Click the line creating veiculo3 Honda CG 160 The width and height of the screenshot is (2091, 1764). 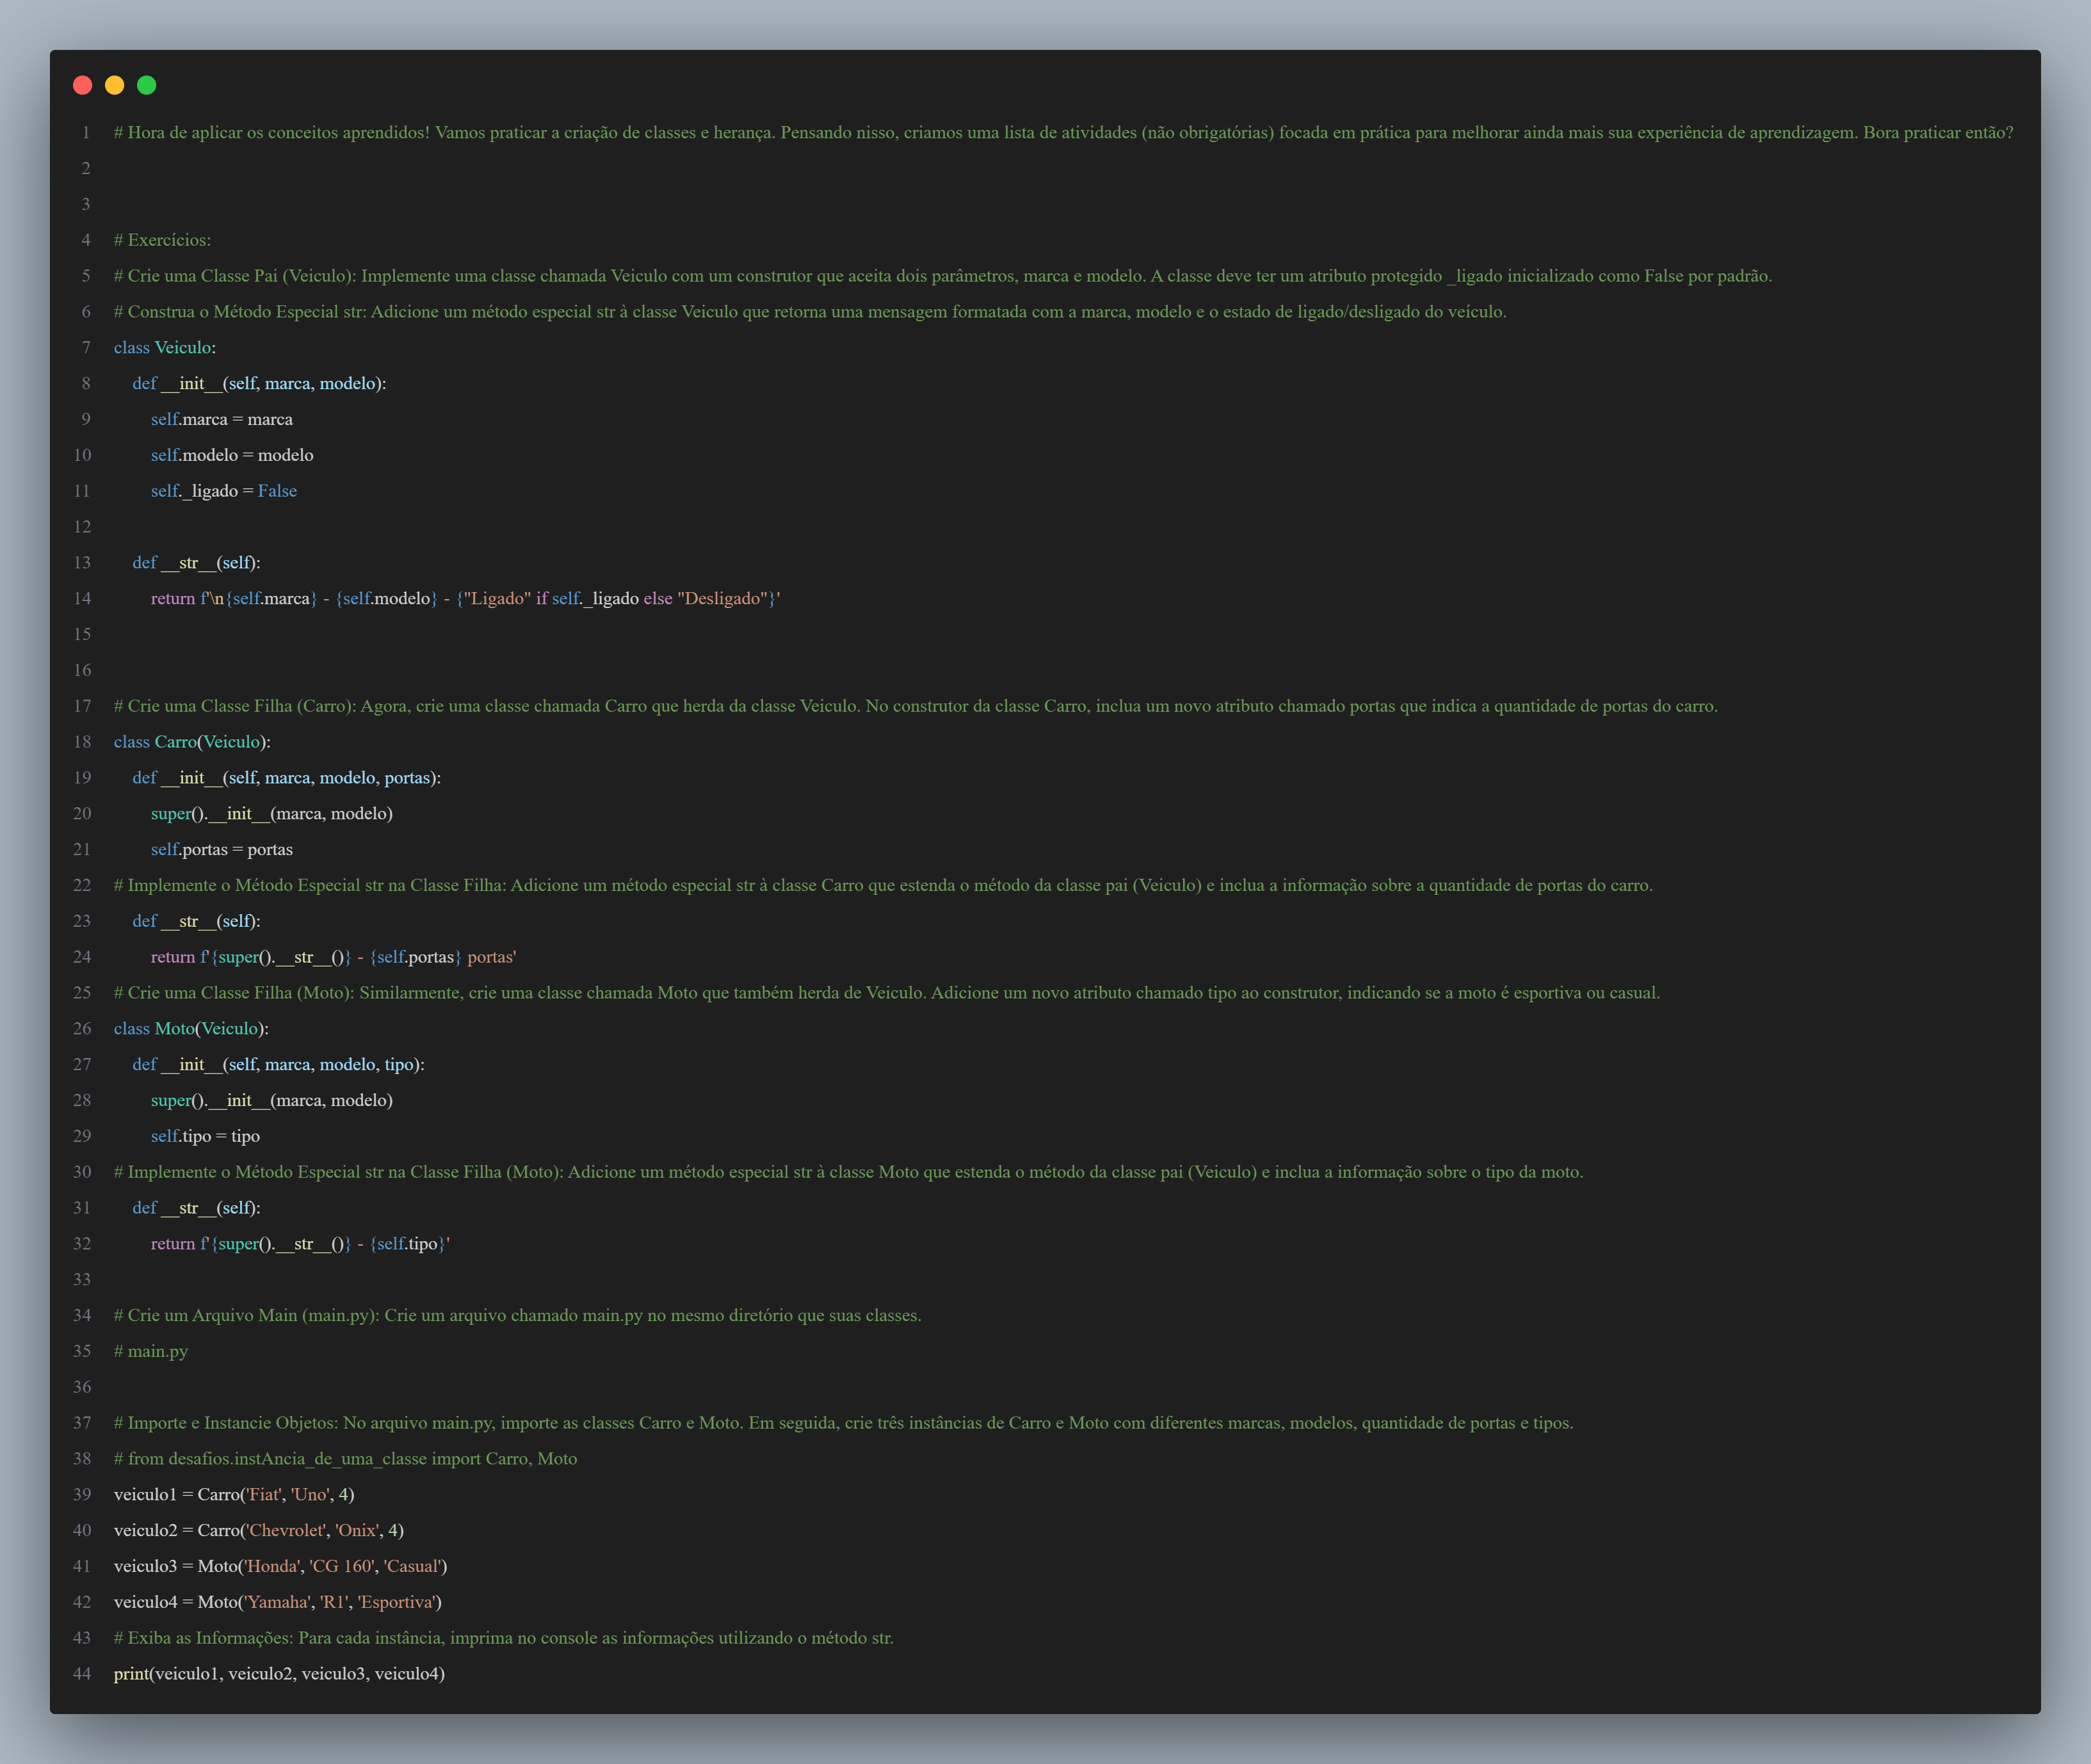tap(281, 1566)
